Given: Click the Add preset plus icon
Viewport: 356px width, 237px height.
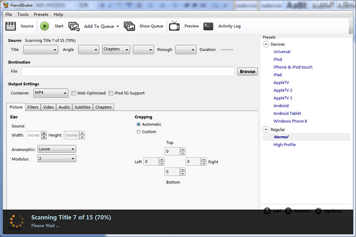Looking at the screenshot, I should (267, 211).
